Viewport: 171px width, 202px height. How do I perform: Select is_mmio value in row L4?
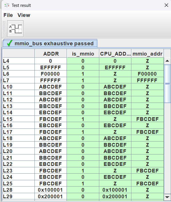point(83,61)
